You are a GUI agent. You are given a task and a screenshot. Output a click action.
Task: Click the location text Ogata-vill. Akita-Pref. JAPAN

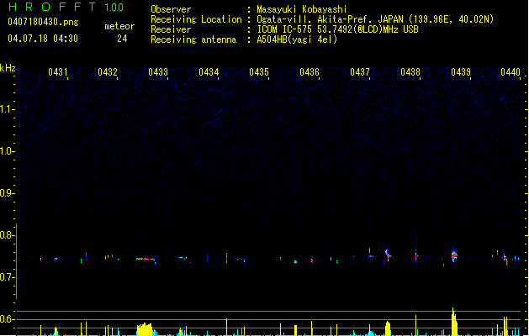tap(329, 19)
